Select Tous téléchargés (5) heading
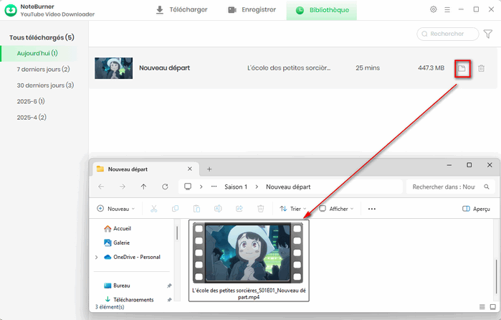This screenshot has height=320, width=501. pyautogui.click(x=42, y=37)
